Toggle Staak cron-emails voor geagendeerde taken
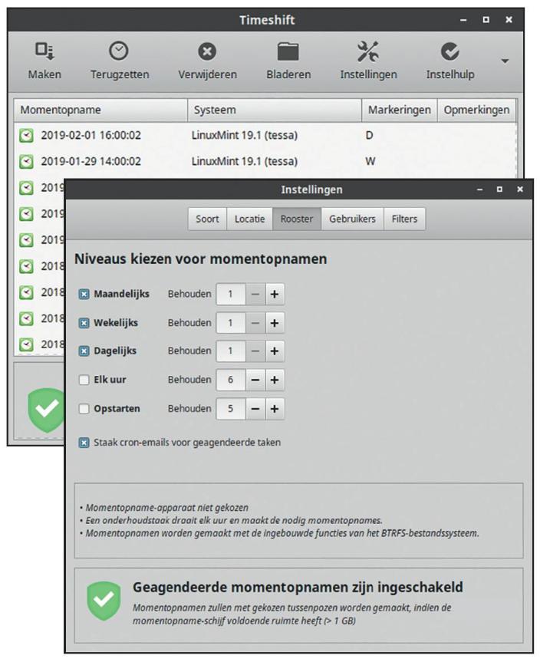Viewport: 540px width, 662px height. click(84, 443)
